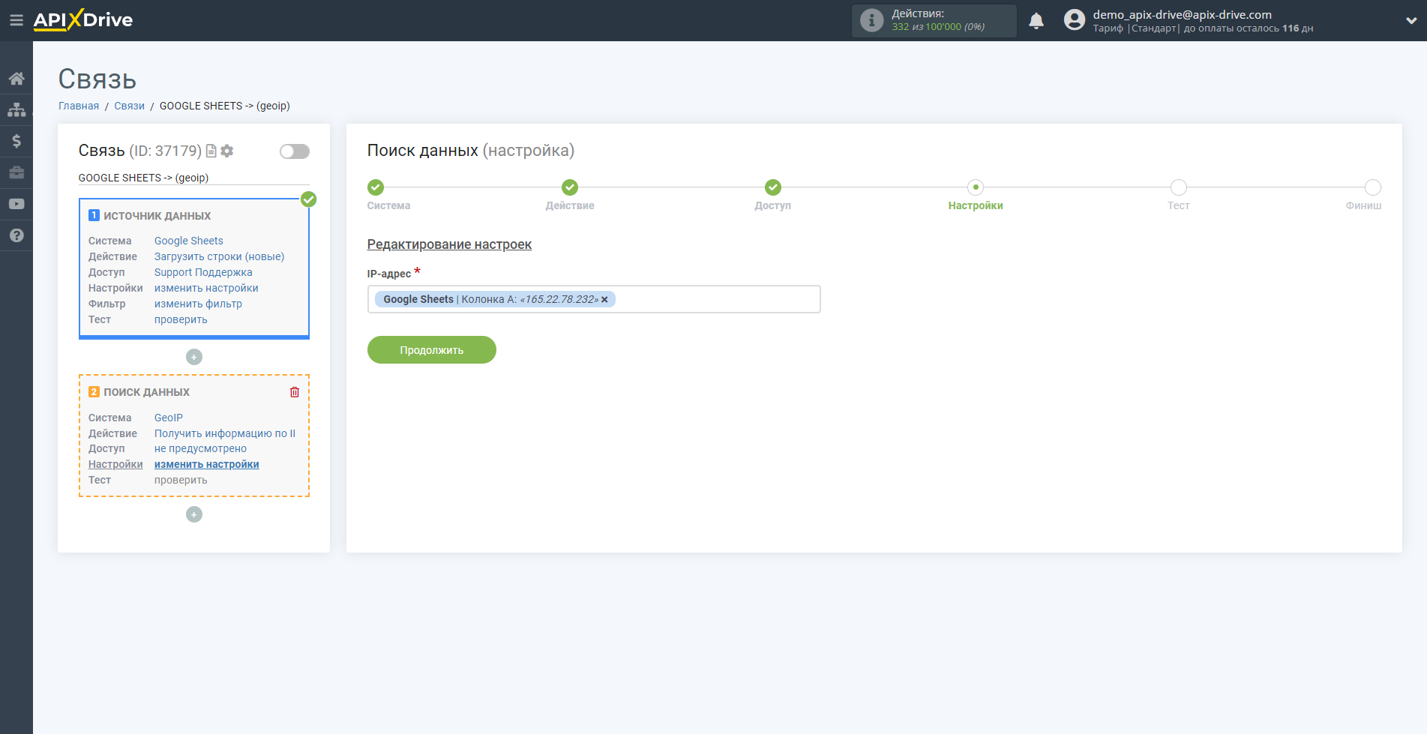This screenshot has height=734, width=1427.
Task: Click the data search проверить link
Action: tap(181, 480)
